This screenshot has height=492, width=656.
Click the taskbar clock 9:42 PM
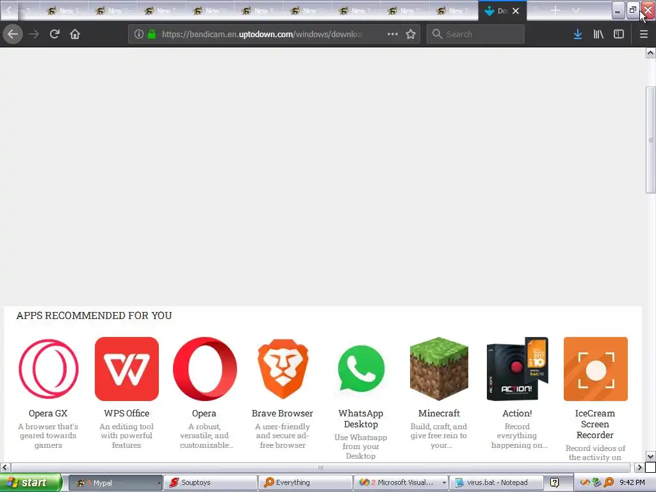click(632, 482)
